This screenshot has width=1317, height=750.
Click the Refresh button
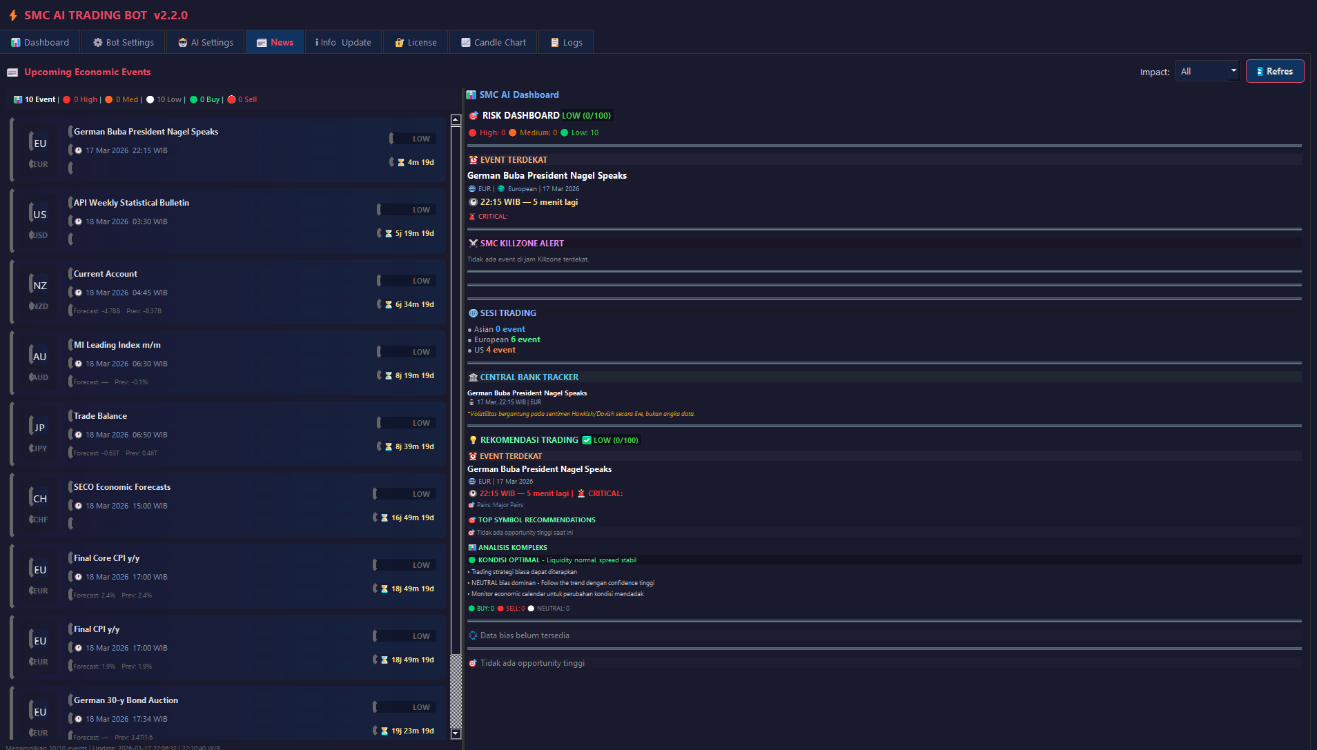pos(1274,70)
